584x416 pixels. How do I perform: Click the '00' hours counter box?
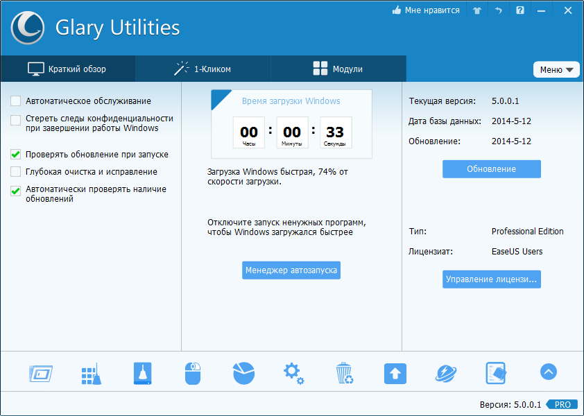coord(249,132)
